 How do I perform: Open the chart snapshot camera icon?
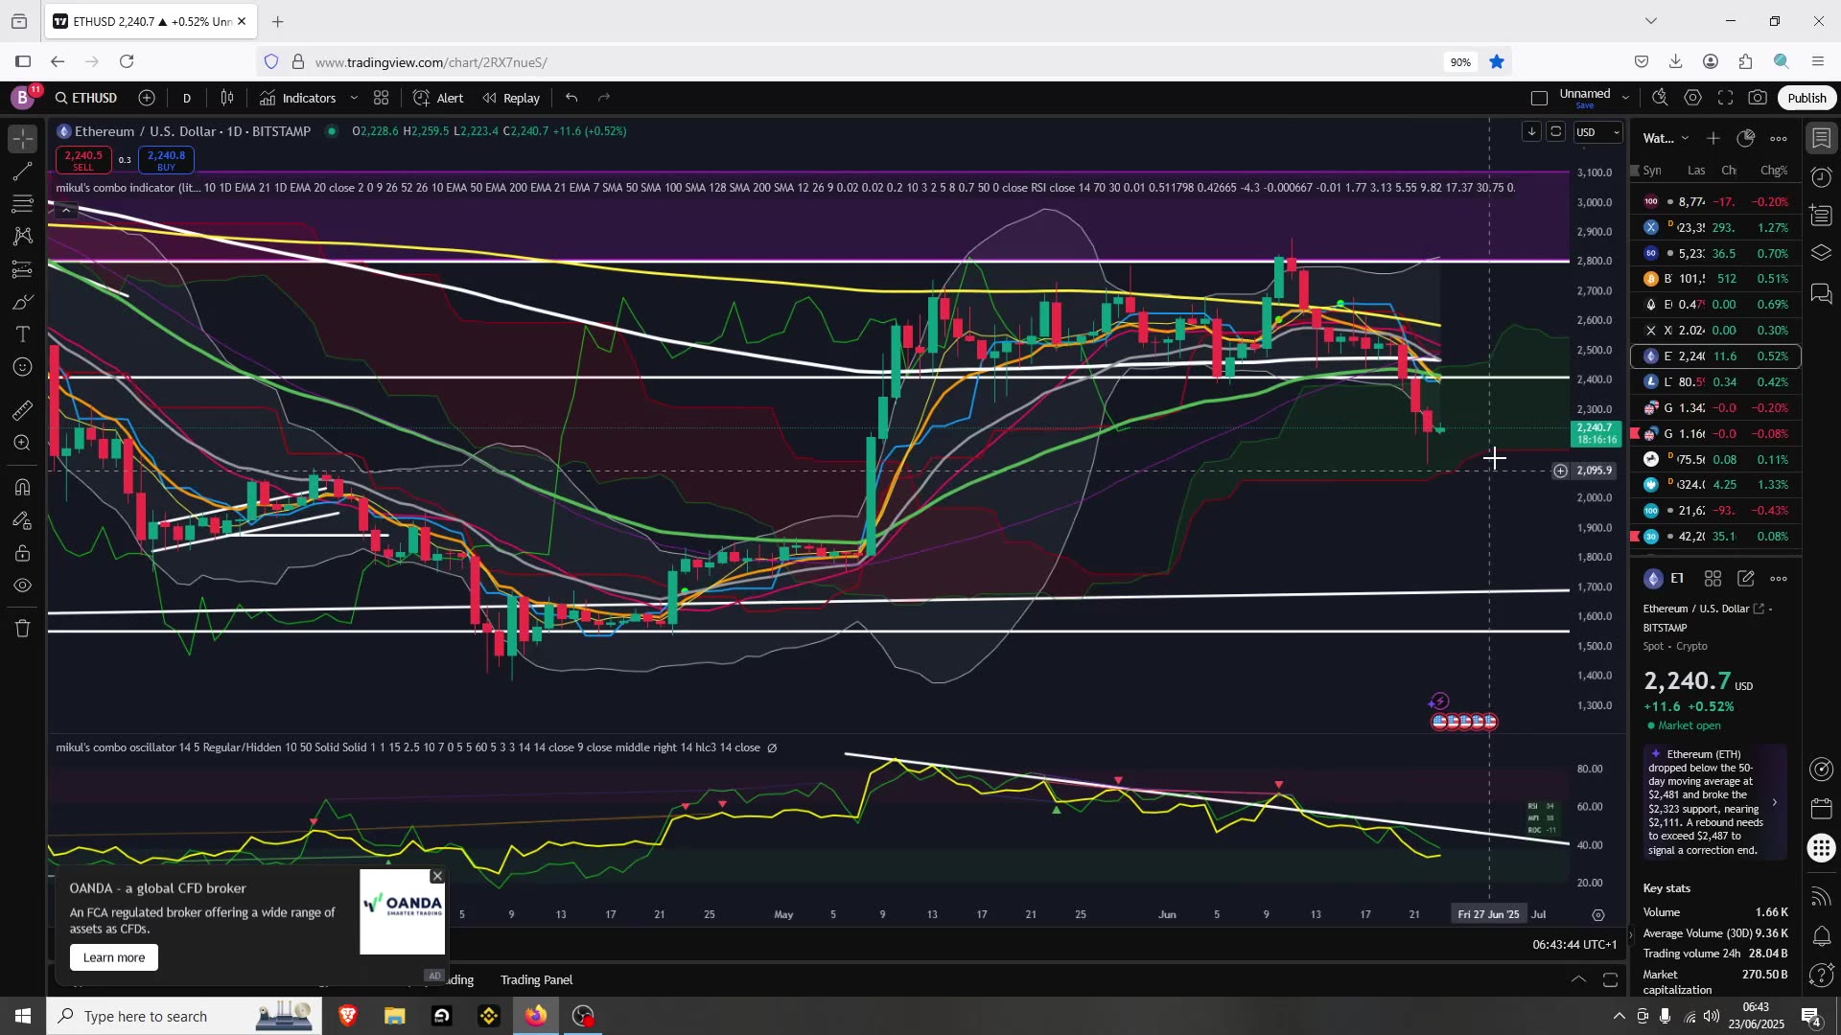tap(1758, 98)
